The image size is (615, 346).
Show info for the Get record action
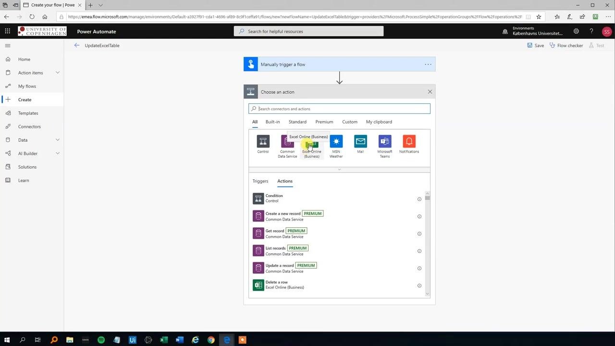(419, 234)
